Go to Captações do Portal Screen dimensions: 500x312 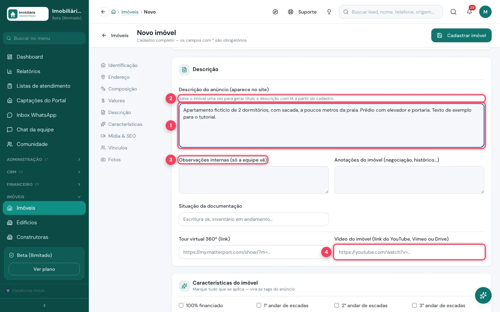[44, 101]
